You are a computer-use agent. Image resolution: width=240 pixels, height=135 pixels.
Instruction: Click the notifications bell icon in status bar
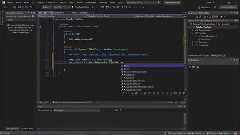pyautogui.click(x=236, y=133)
